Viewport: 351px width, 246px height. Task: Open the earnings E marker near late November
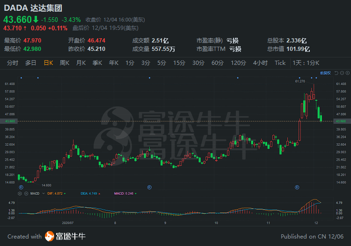(297, 187)
